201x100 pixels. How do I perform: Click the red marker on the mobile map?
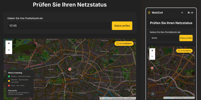pos(152,68)
